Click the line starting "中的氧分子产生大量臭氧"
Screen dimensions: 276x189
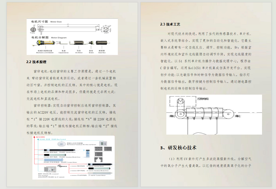coord(206,166)
